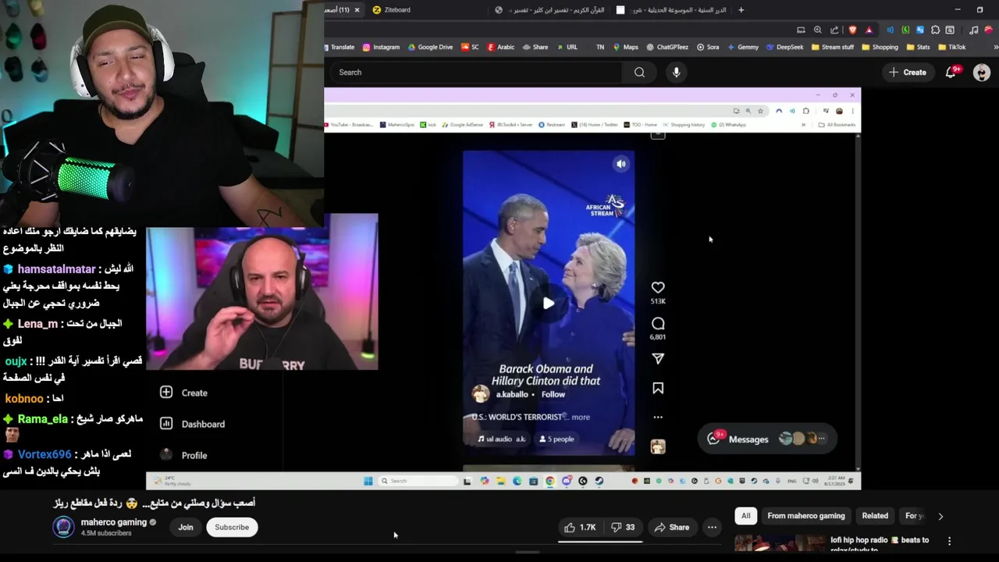This screenshot has height=562, width=999.
Task: Click the Windows Start icon in recorded taskbar
Action: (368, 481)
